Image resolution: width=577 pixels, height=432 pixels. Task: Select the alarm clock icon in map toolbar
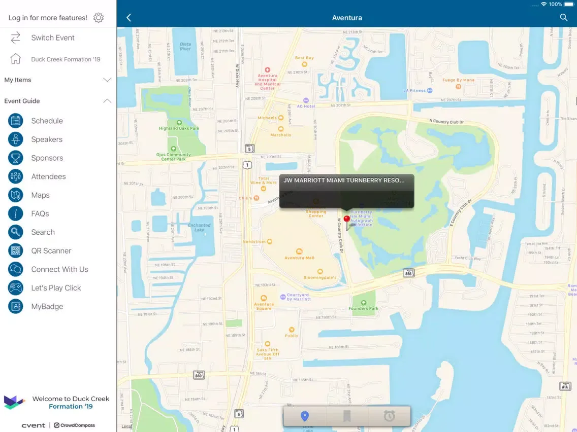[x=390, y=416]
